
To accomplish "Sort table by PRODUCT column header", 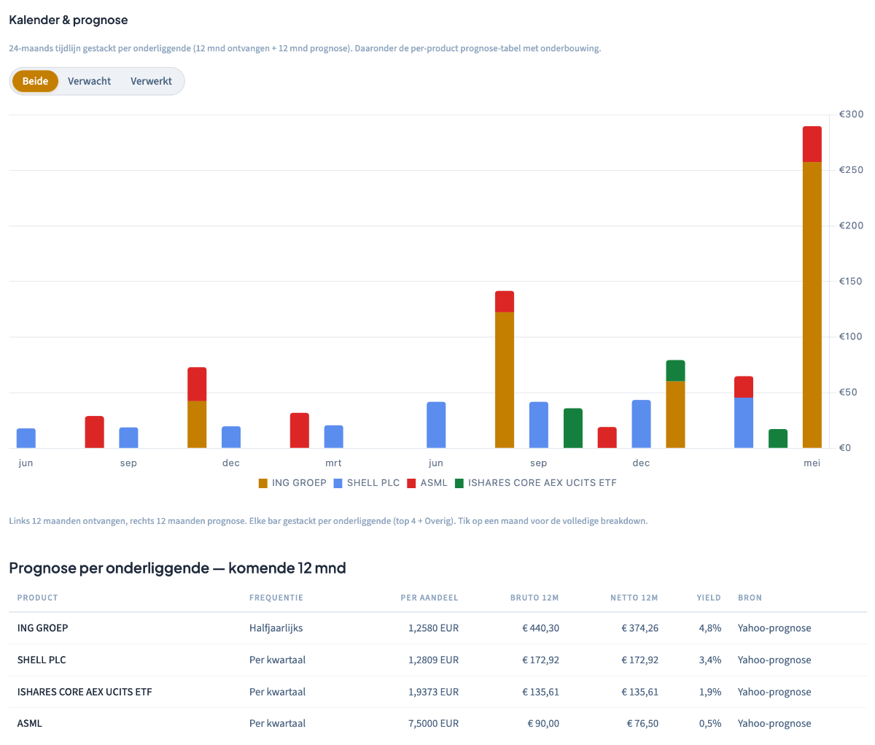I will point(38,598).
